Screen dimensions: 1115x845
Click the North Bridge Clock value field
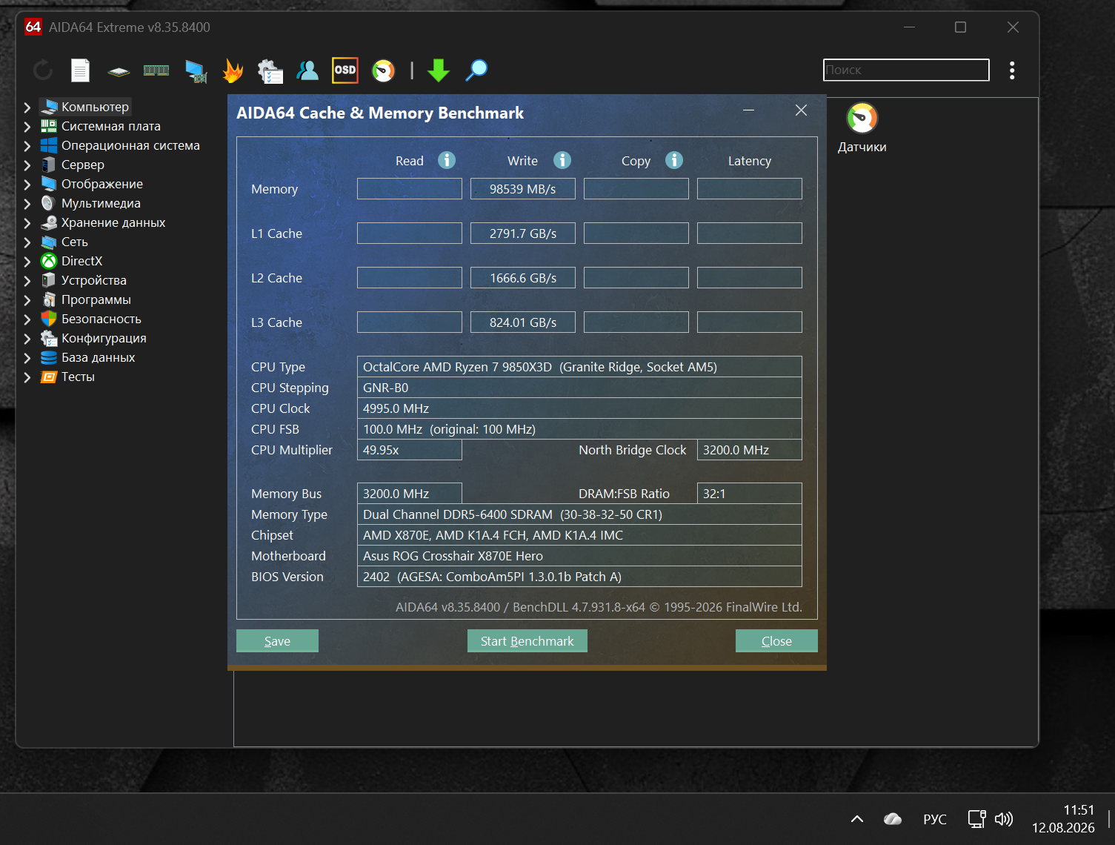[x=750, y=450]
